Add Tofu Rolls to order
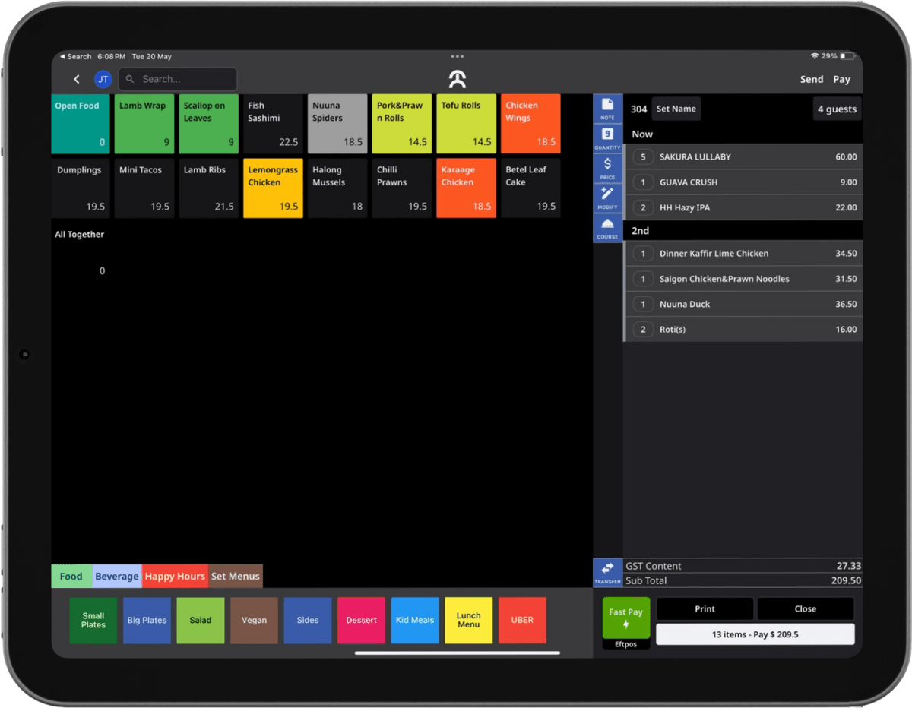The height and width of the screenshot is (708, 912). (467, 124)
